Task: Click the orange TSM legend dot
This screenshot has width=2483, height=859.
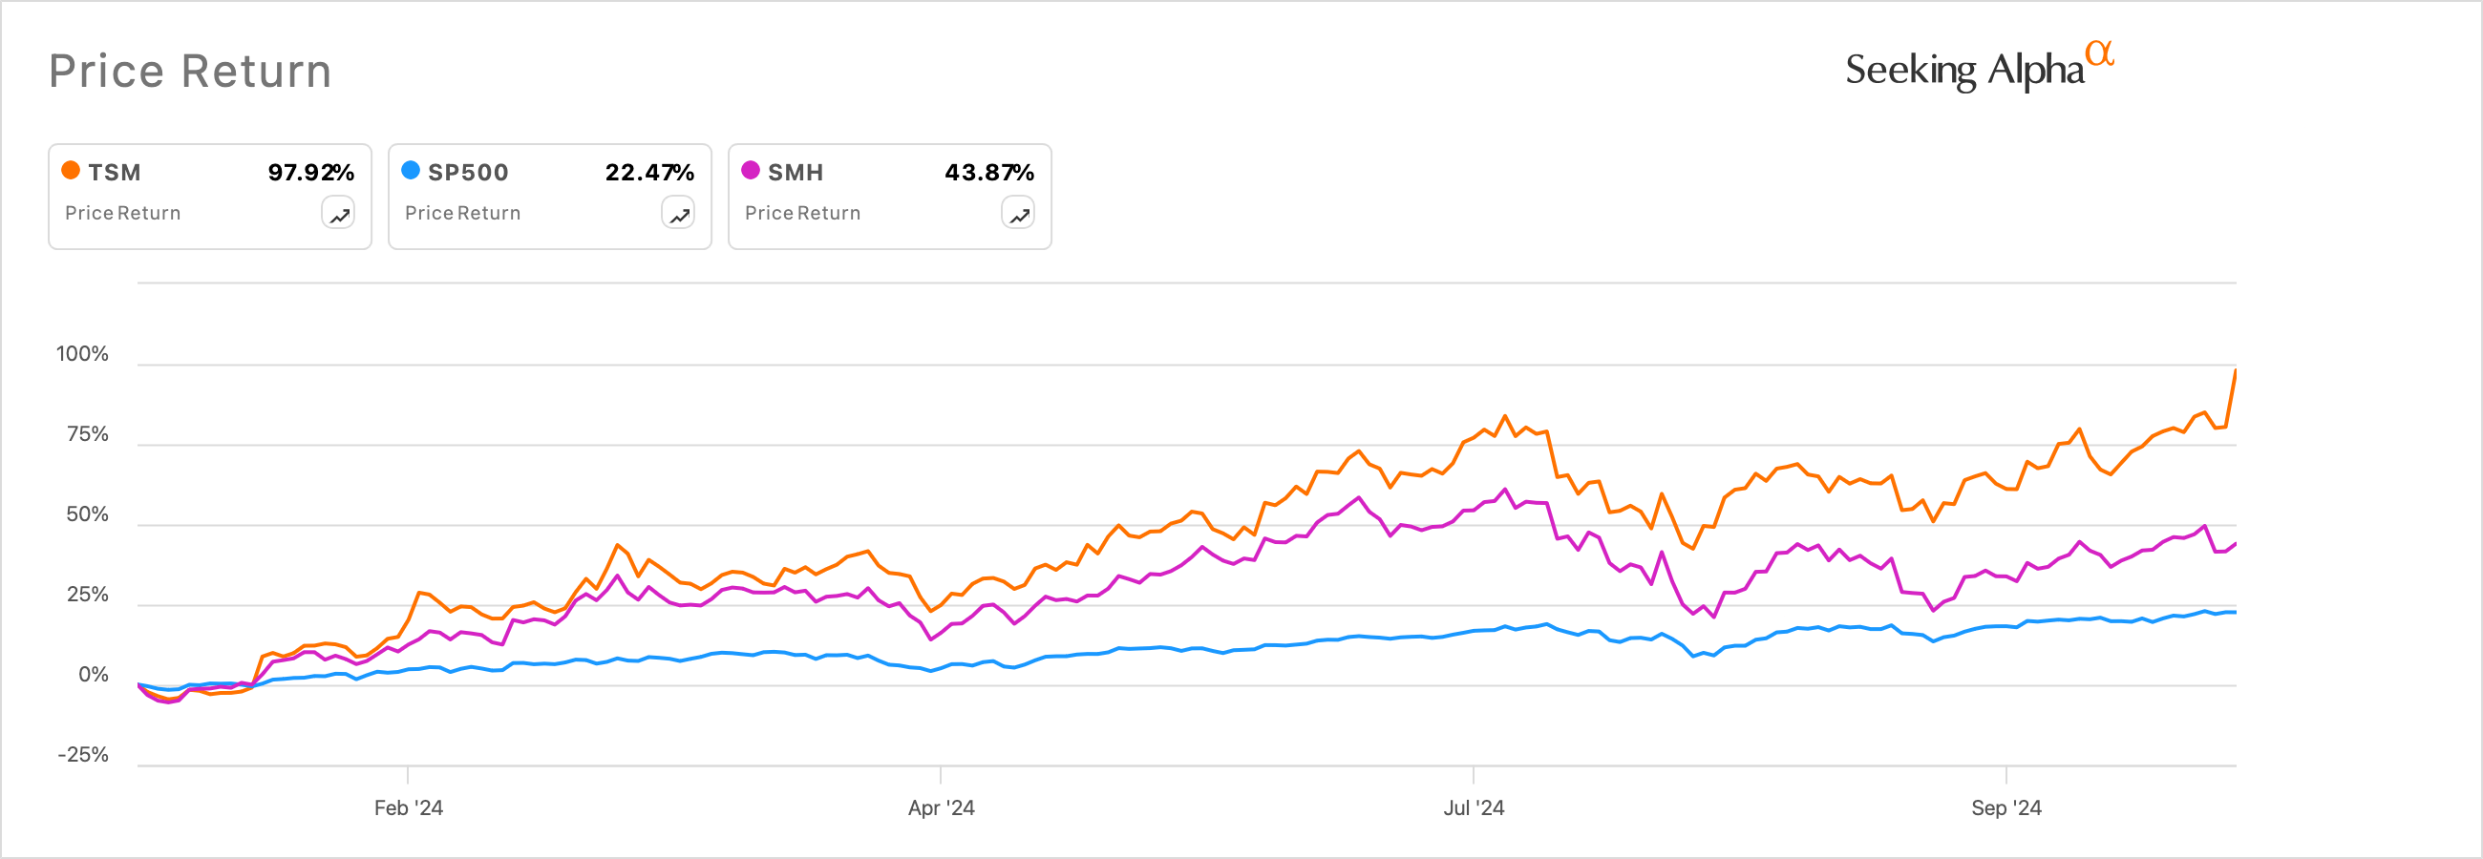Action: (71, 172)
